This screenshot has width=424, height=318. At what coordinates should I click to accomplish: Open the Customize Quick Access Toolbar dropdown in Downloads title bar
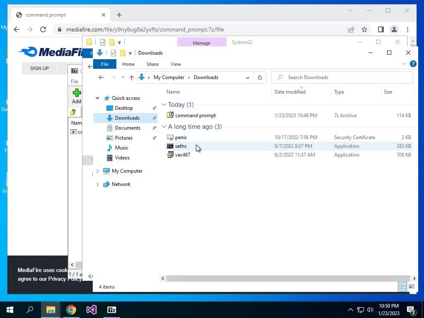(x=130, y=53)
